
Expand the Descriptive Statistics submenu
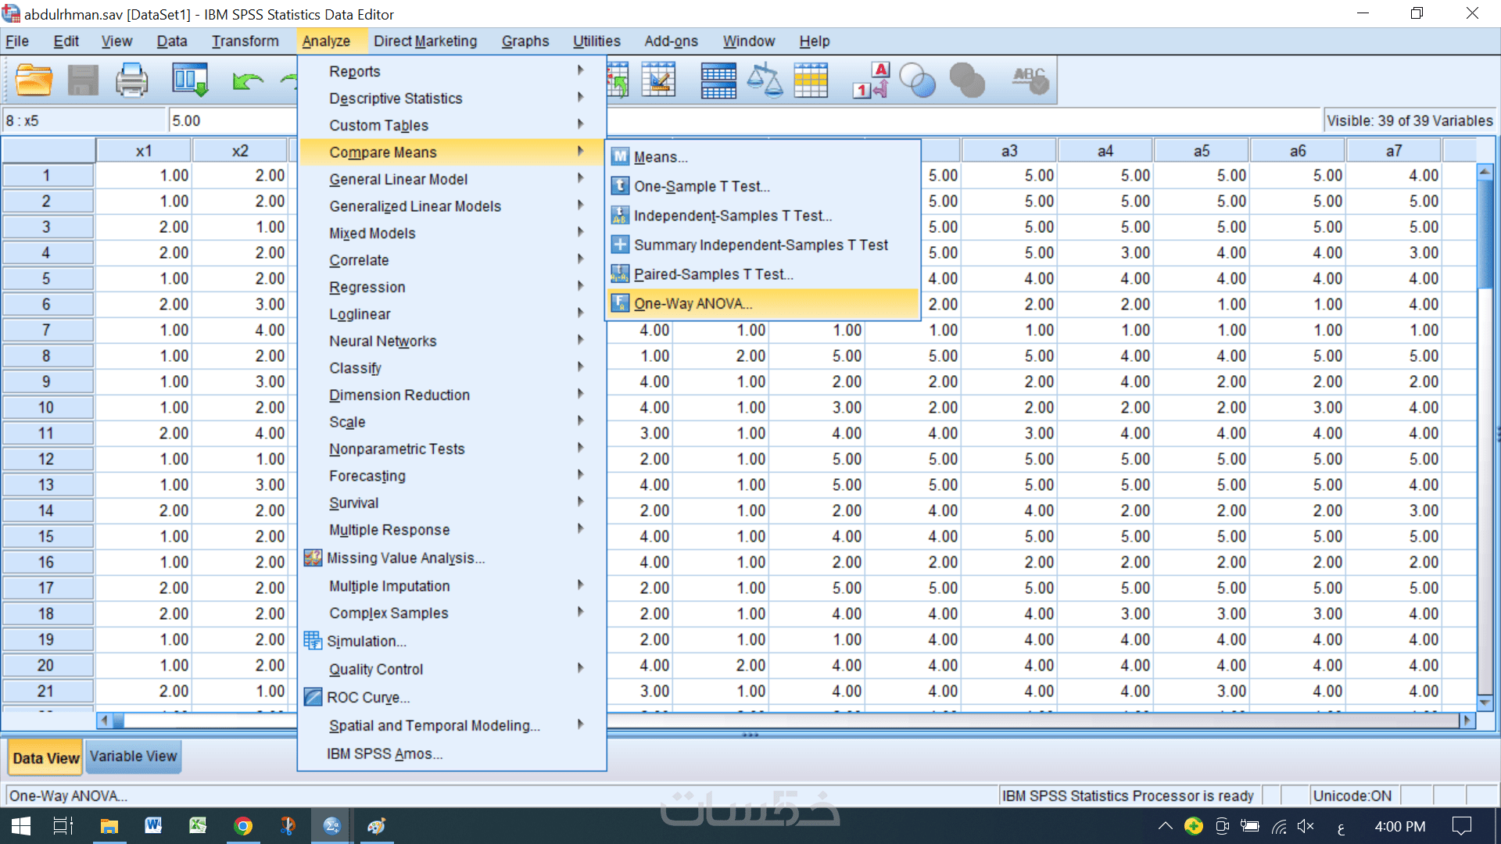(396, 98)
